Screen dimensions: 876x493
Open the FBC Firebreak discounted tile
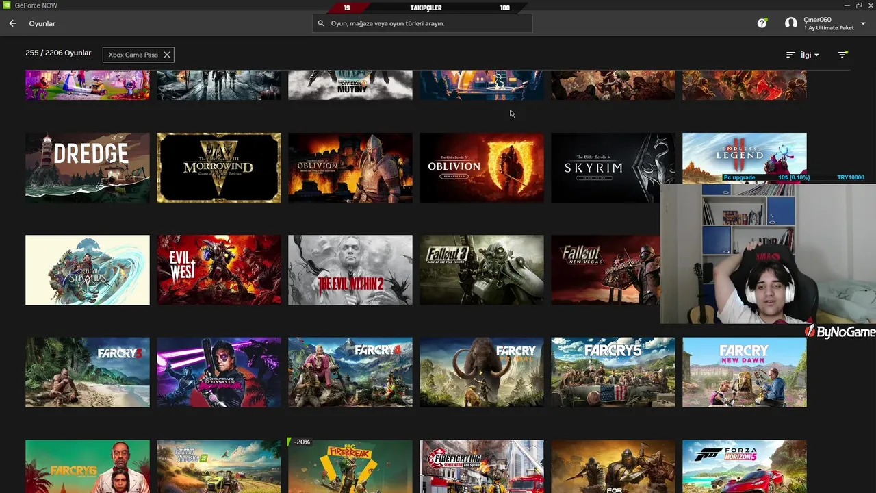click(x=350, y=466)
